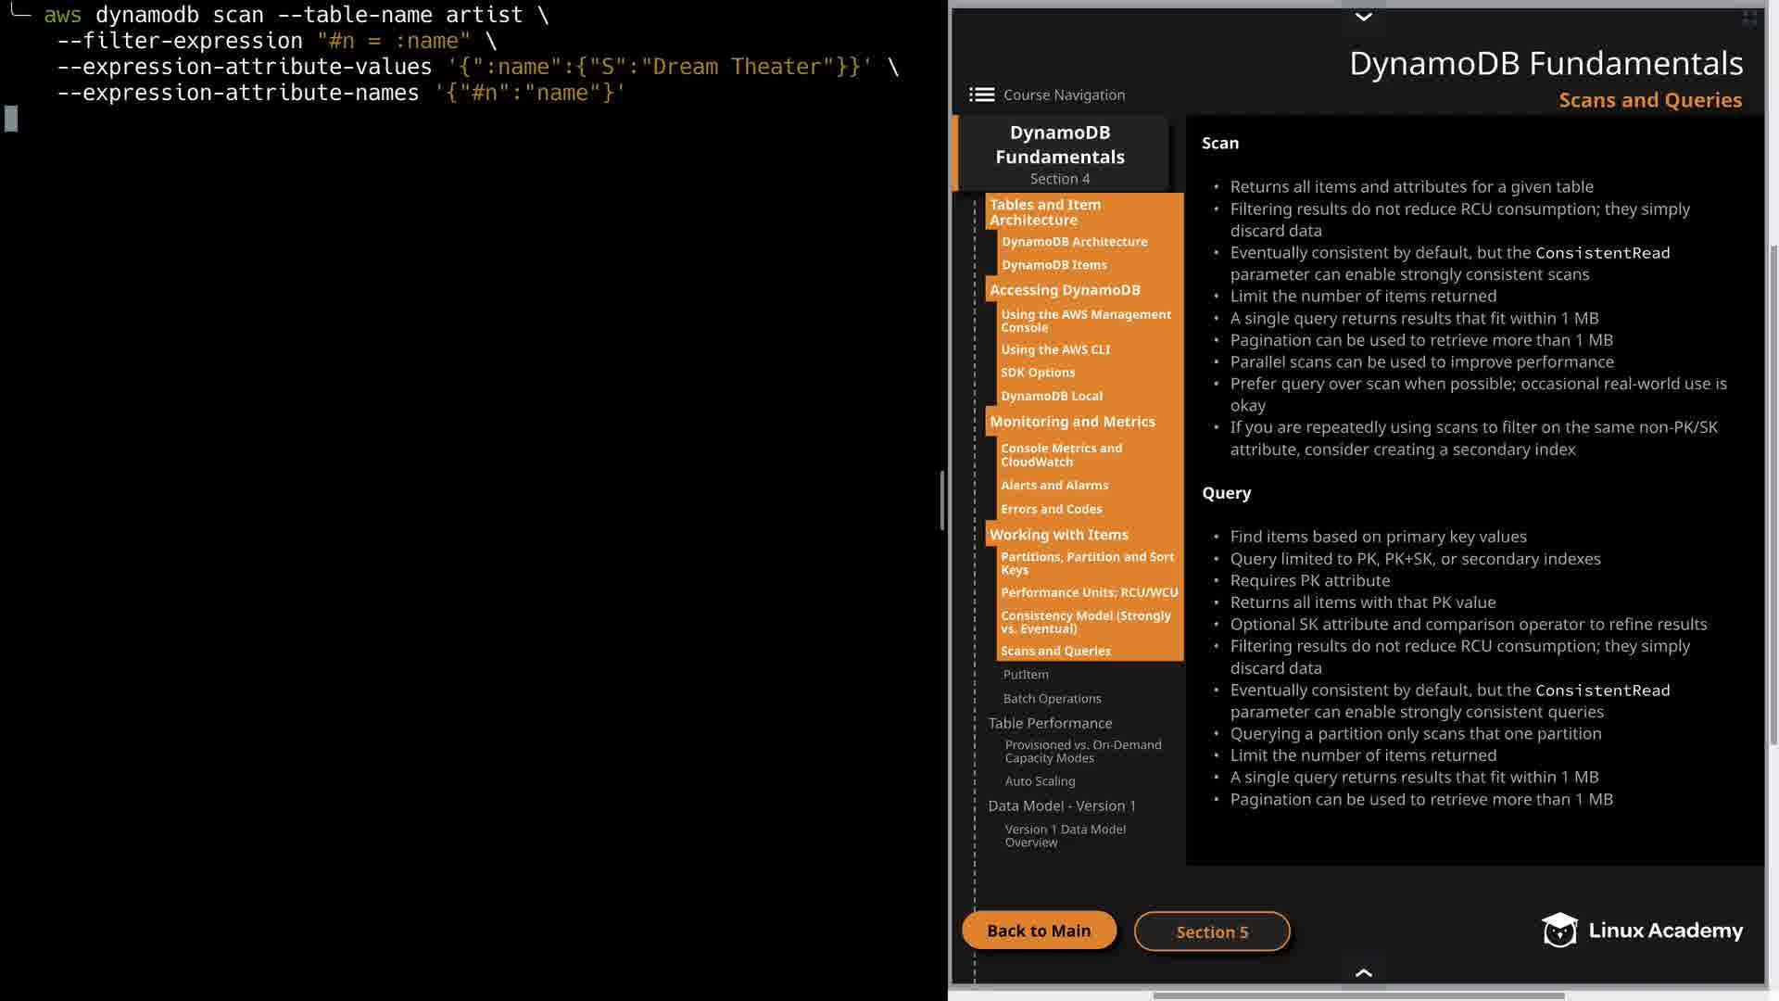Viewport: 1779px width, 1001px height.
Task: Click the faint grid icon at top-right corner
Action: pyautogui.click(x=1749, y=18)
